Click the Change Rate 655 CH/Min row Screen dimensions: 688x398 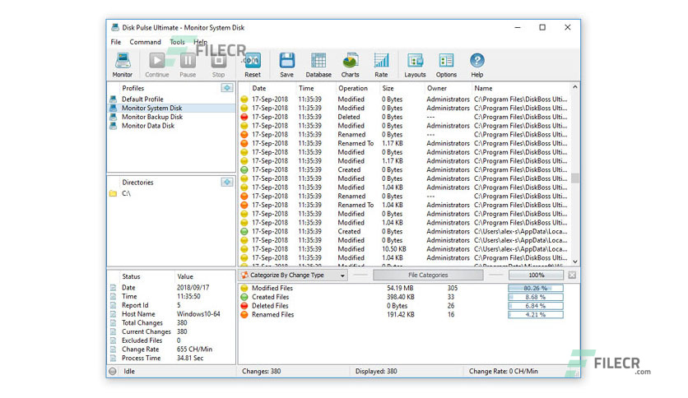click(171, 349)
